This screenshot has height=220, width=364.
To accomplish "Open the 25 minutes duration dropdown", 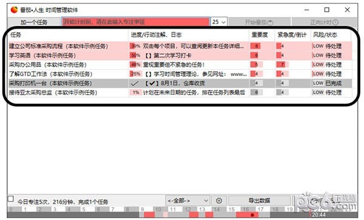I will click(219, 22).
